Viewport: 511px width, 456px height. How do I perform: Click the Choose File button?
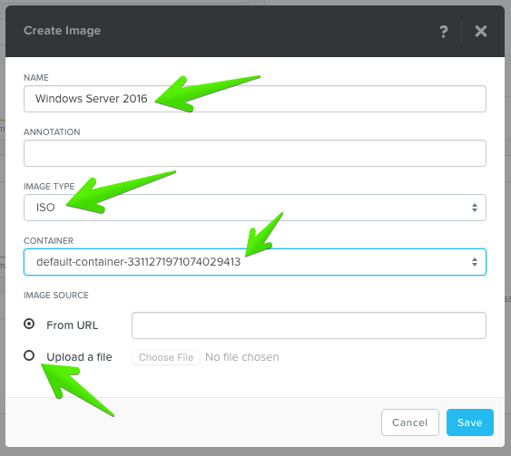(x=166, y=357)
